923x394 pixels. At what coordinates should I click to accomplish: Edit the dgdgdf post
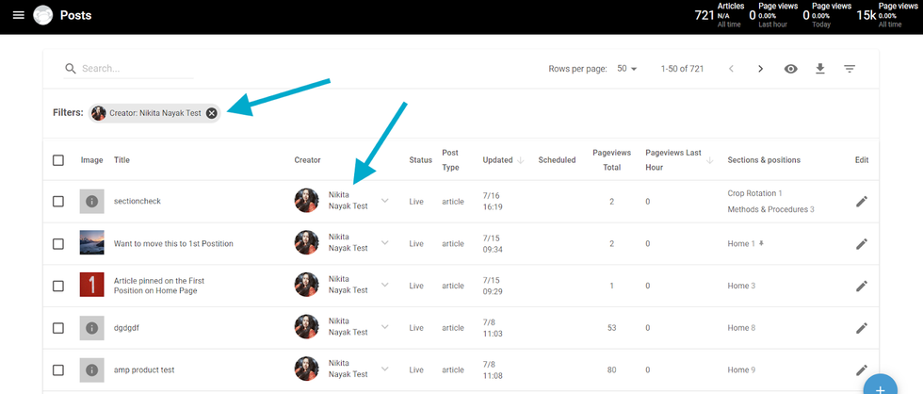pyautogui.click(x=861, y=328)
